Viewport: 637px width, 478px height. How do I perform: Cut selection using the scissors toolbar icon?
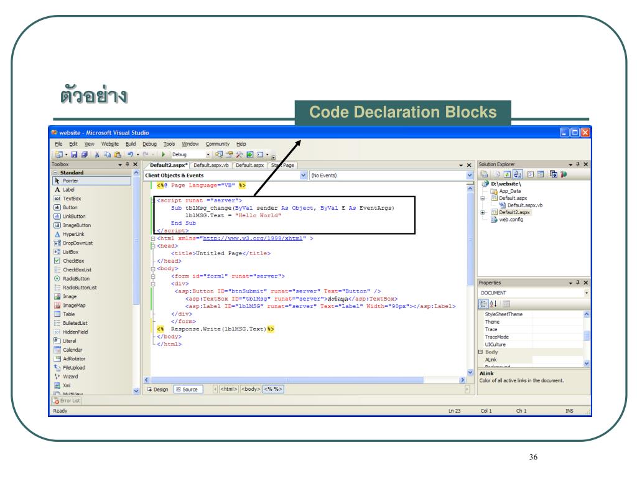[97, 155]
